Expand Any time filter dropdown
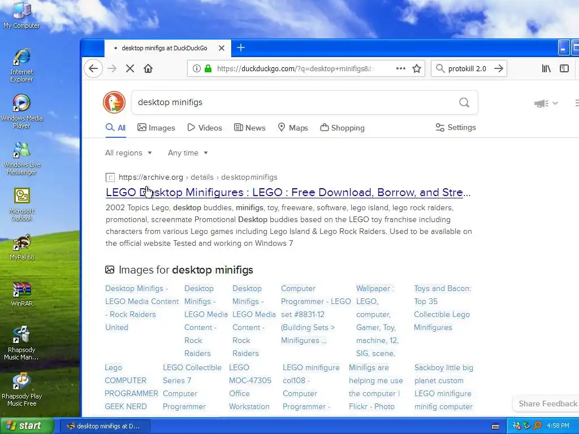The image size is (579, 434). pyautogui.click(x=188, y=153)
